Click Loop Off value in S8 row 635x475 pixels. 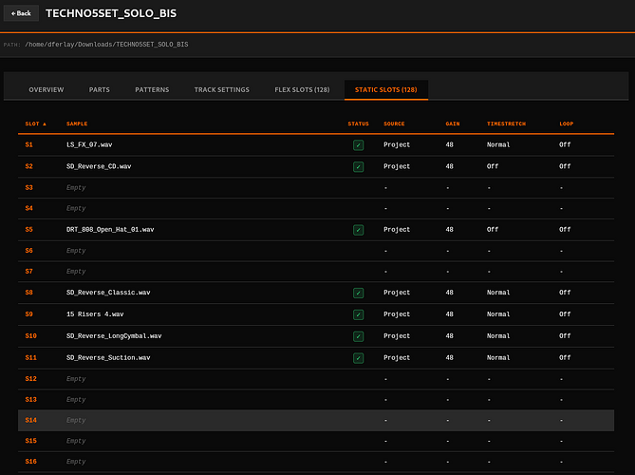tap(565, 293)
